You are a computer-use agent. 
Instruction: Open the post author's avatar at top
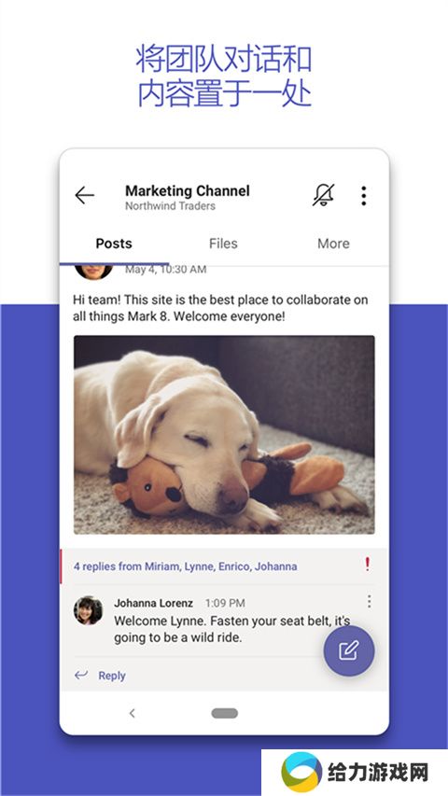click(x=94, y=272)
